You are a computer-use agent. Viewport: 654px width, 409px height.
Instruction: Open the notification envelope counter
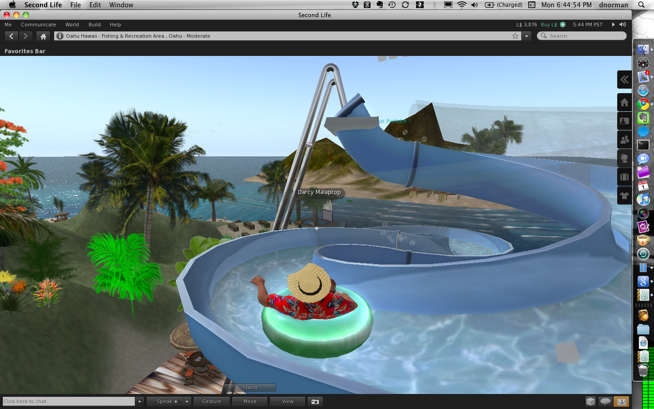[621, 401]
